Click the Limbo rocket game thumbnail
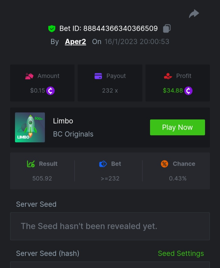The height and width of the screenshot is (268, 220). [x=30, y=127]
